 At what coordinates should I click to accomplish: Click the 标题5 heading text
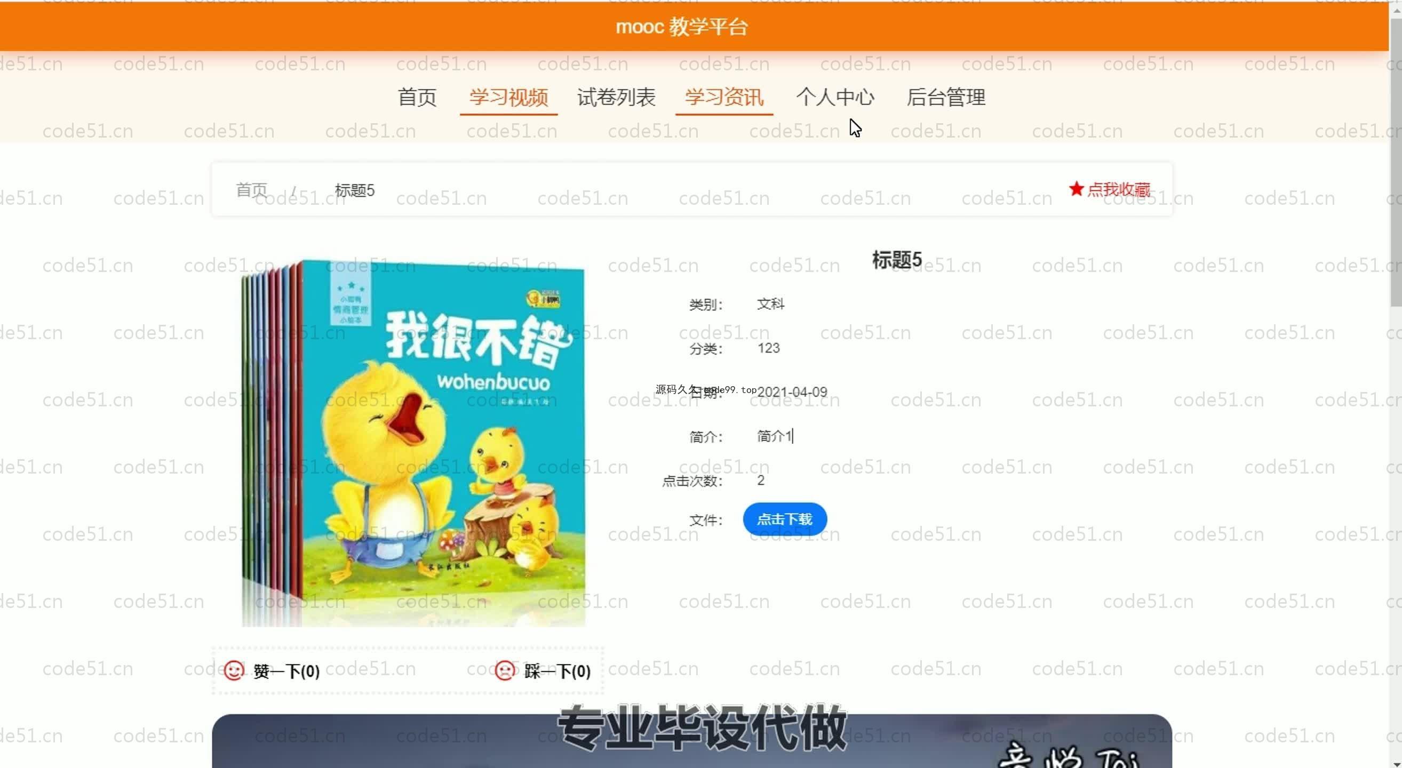click(x=897, y=259)
